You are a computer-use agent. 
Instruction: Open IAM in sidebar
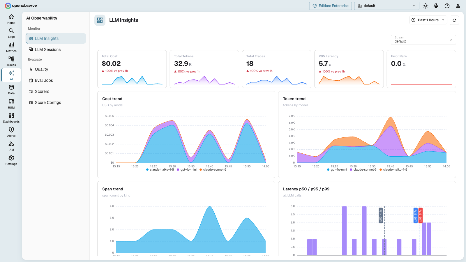click(11, 146)
